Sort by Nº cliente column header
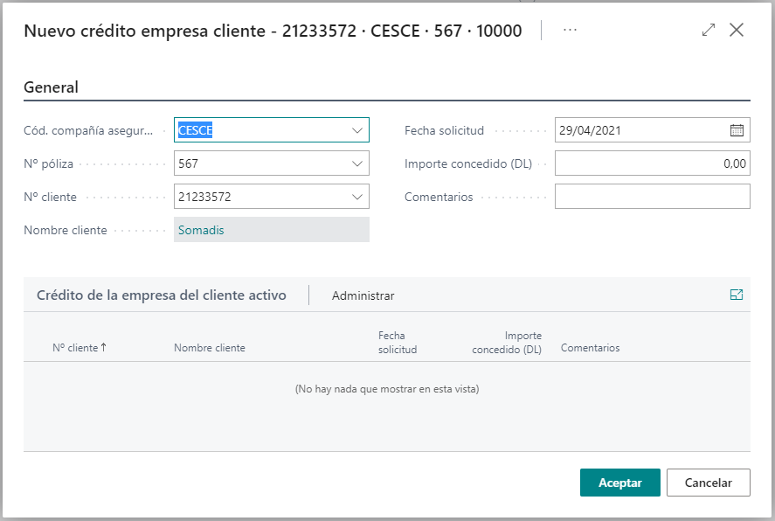 click(80, 348)
